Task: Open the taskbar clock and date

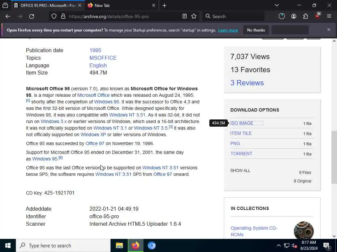Action: [309, 245]
